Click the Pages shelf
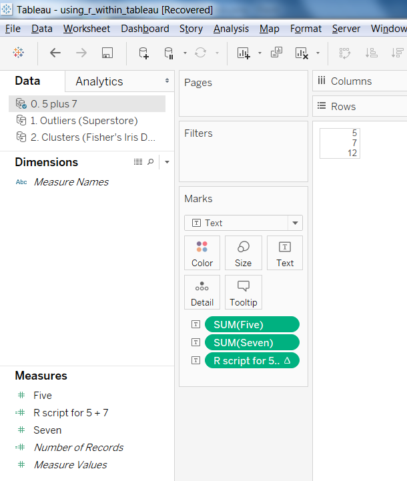This screenshot has height=481, width=407. 244,93
